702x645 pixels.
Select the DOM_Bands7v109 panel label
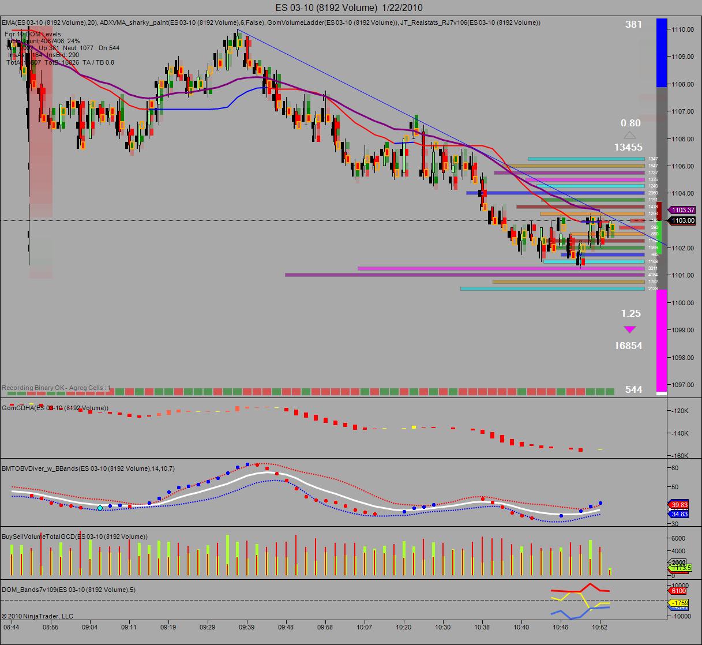pos(69,590)
